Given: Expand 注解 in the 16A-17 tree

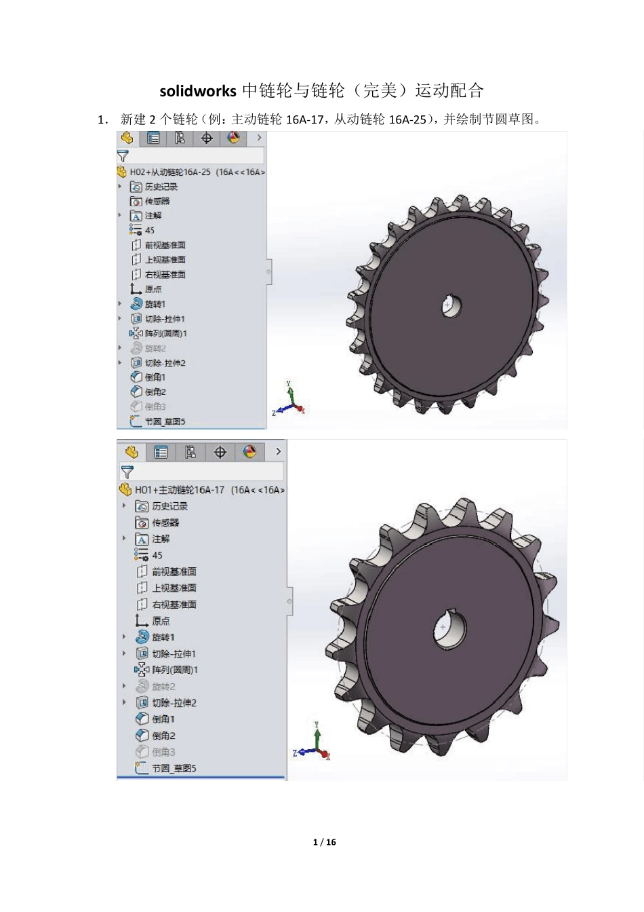Looking at the screenshot, I should [x=124, y=539].
